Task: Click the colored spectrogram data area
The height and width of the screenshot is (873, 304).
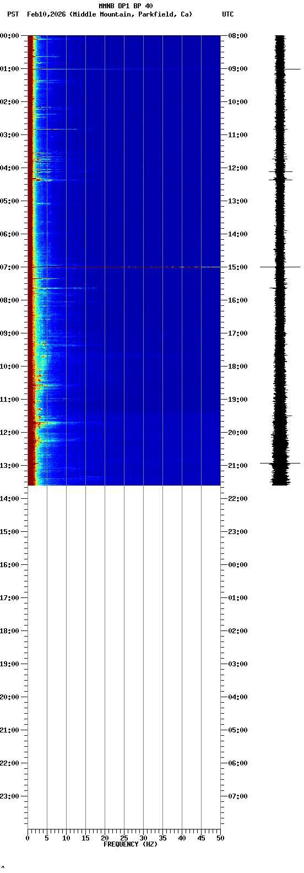Action: coord(124,260)
